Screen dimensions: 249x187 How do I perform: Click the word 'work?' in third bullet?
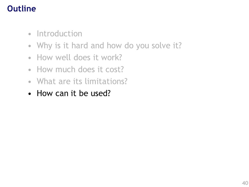coord(112,57)
